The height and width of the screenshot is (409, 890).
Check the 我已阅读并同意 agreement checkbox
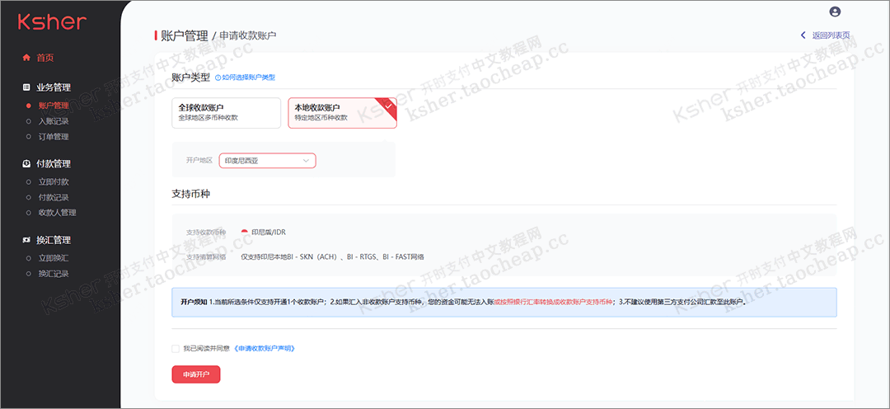click(x=176, y=349)
